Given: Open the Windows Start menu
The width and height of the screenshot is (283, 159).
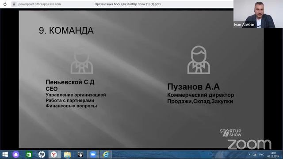Looking at the screenshot, I should point(5,155).
